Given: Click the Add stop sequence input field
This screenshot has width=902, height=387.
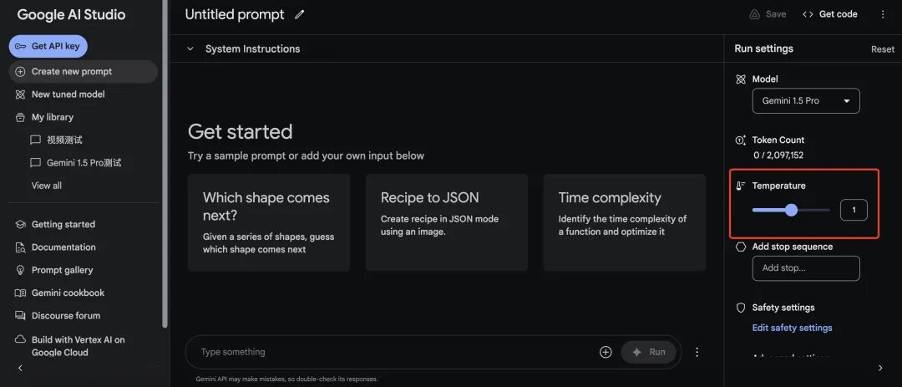Looking at the screenshot, I should (x=805, y=268).
